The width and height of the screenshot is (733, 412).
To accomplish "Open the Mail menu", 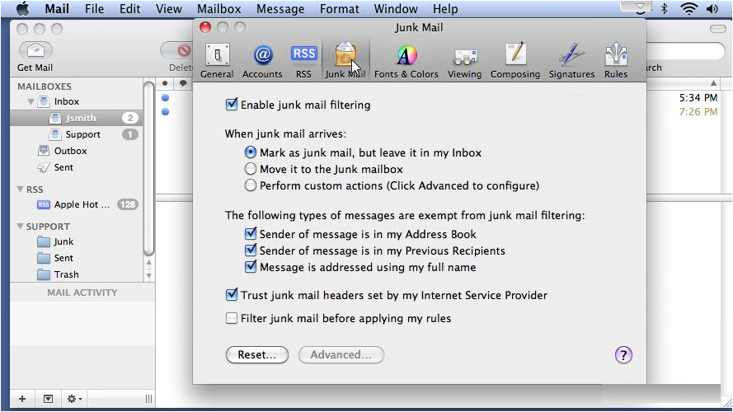I will (x=57, y=9).
